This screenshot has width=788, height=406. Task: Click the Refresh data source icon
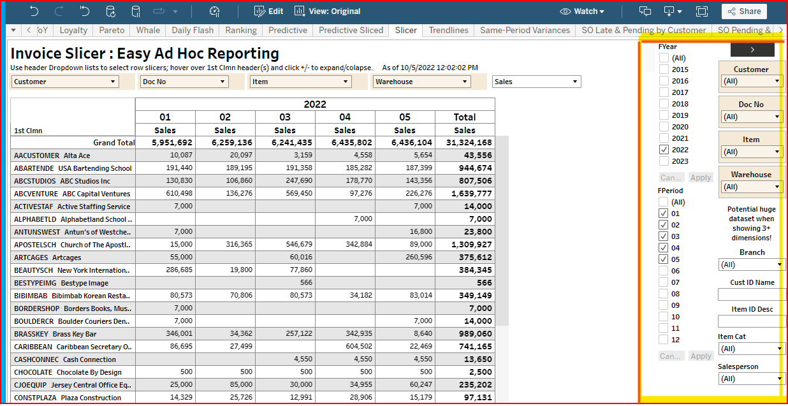[x=110, y=11]
